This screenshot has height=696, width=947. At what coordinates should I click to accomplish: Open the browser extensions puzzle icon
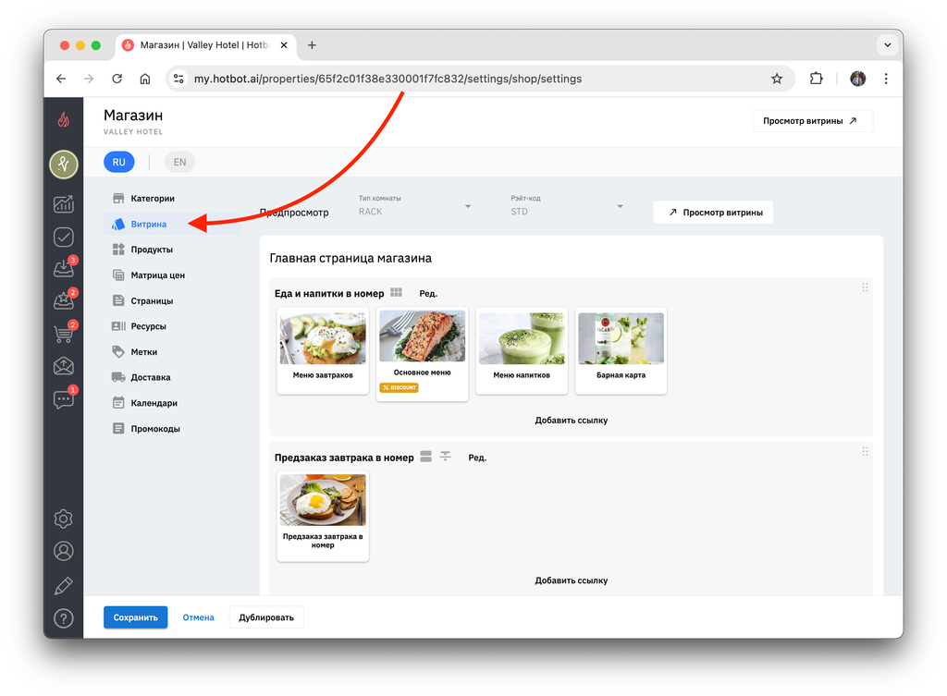(816, 79)
